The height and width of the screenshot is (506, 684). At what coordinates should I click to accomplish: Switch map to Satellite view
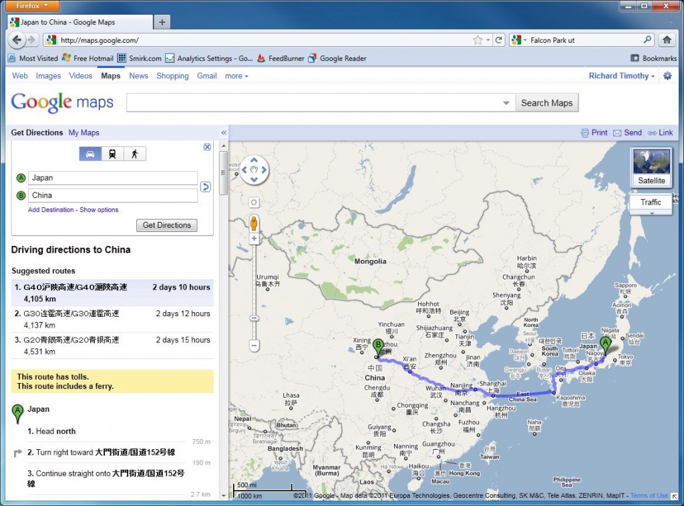click(651, 167)
